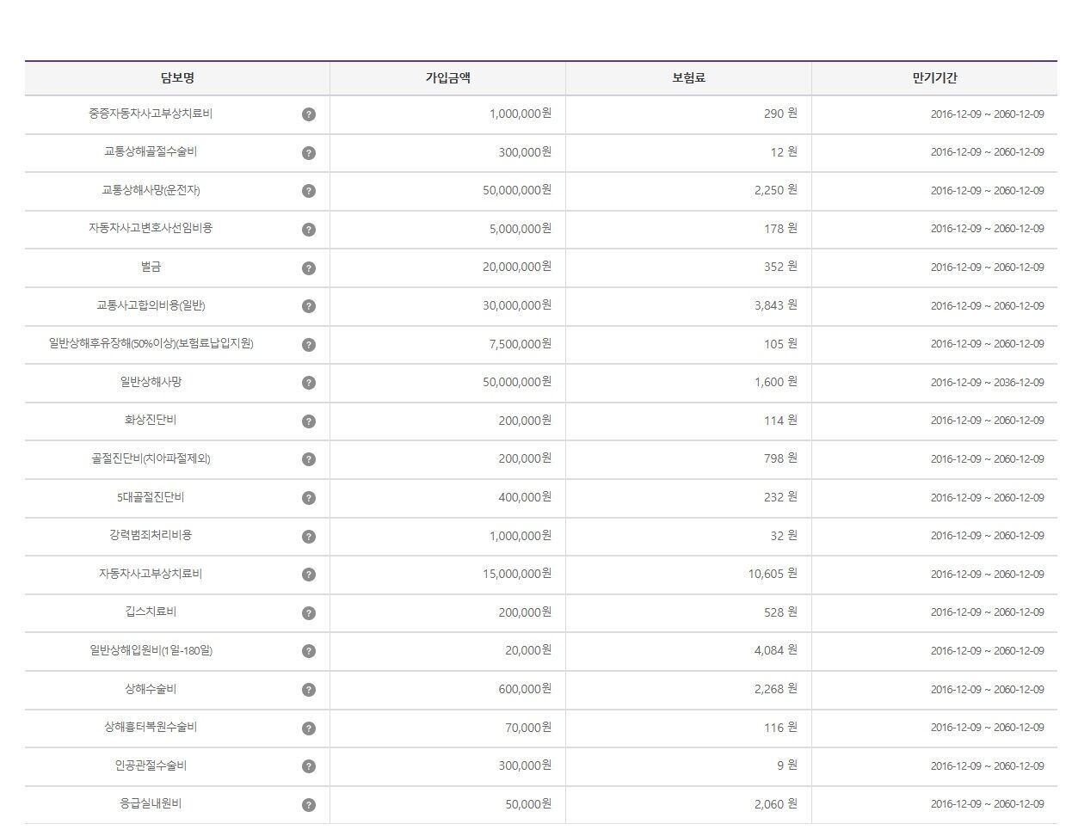Show the 화상진단비 help tooltip icon

coord(309,421)
